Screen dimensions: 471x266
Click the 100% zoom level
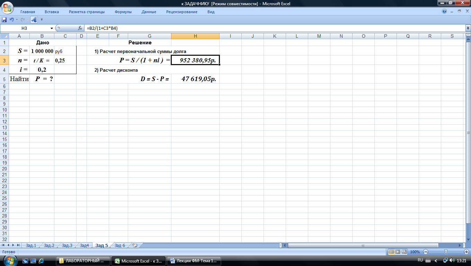click(x=415, y=252)
